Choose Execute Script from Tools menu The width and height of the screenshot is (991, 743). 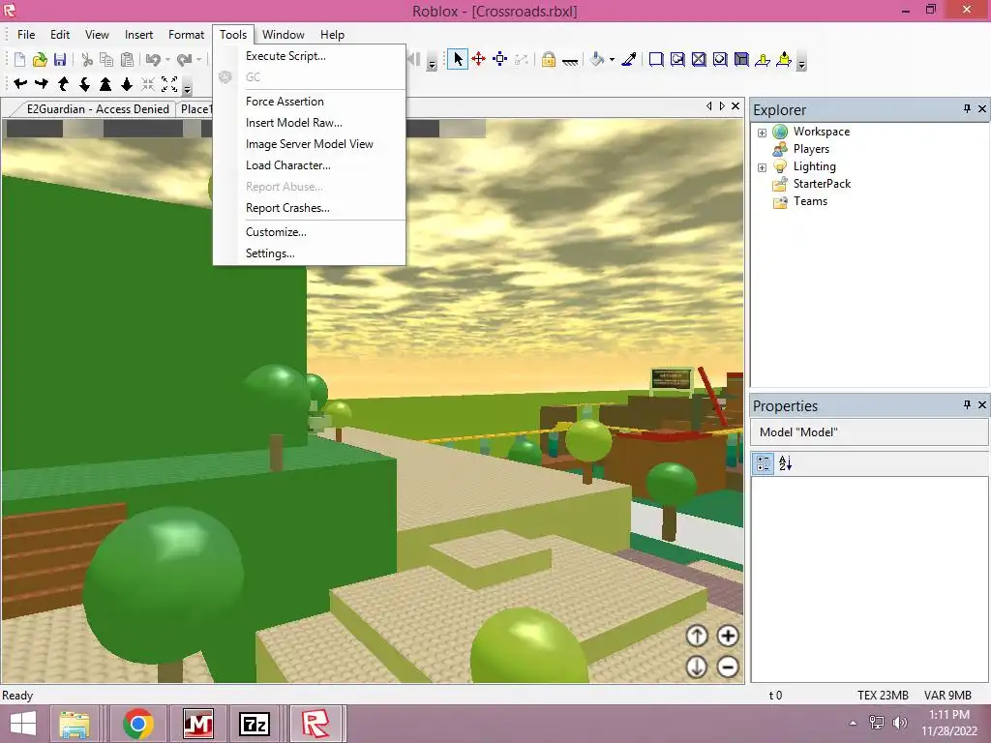(x=310, y=56)
